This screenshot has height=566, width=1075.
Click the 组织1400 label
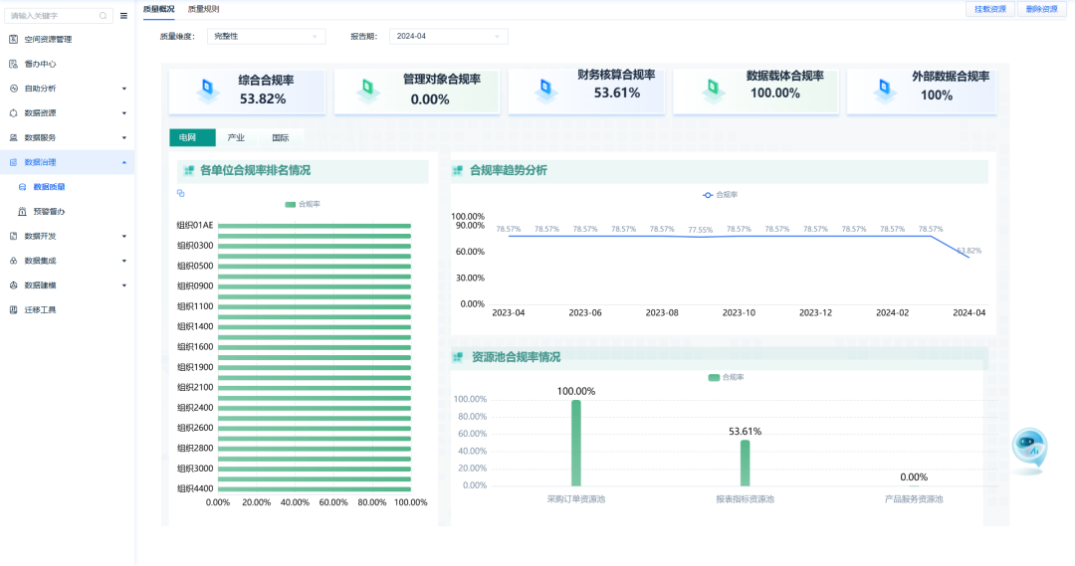[195, 326]
